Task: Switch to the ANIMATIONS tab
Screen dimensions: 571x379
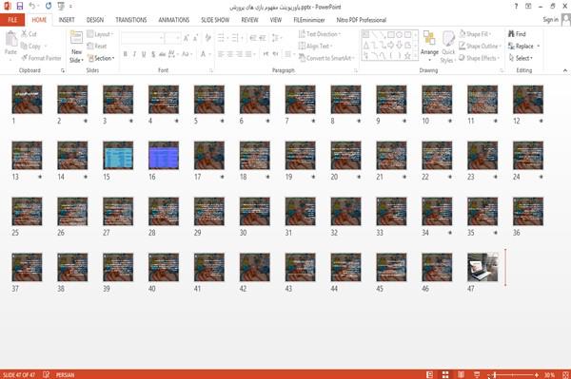Action: pyautogui.click(x=174, y=20)
